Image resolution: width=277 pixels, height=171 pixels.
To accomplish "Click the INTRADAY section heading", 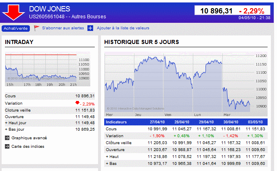I will tap(19, 42).
